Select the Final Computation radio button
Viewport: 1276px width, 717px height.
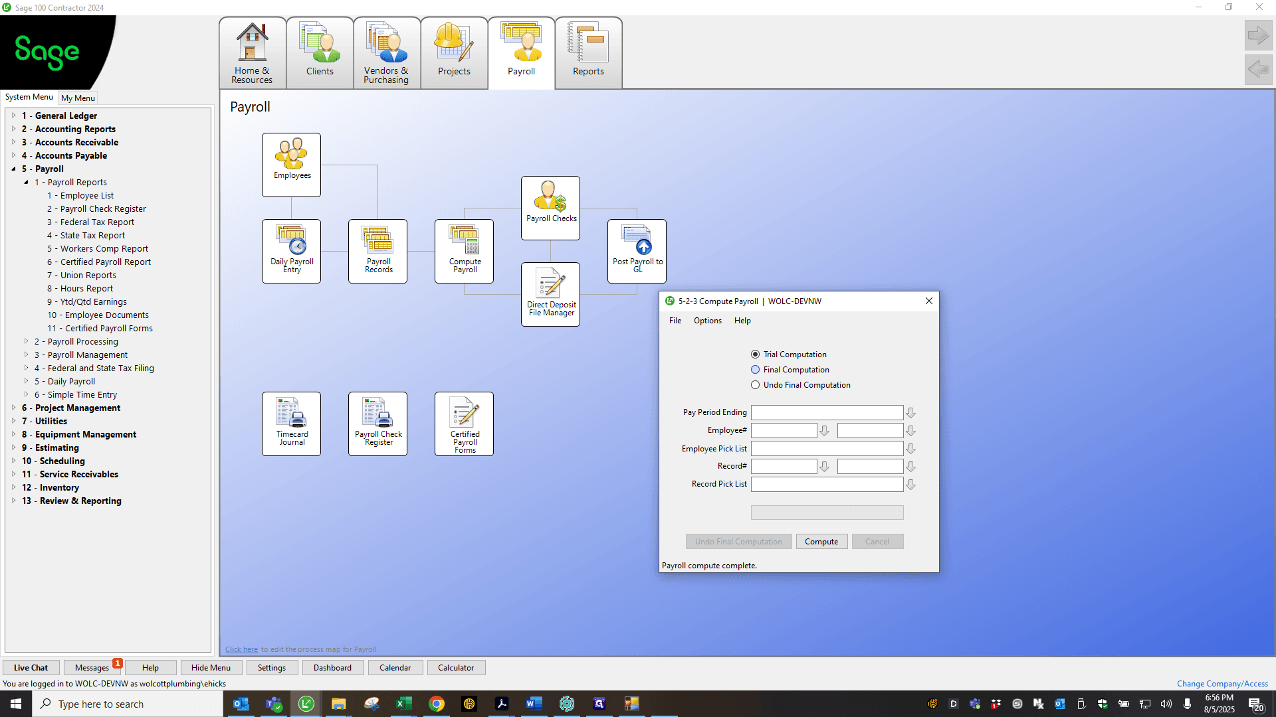click(755, 370)
